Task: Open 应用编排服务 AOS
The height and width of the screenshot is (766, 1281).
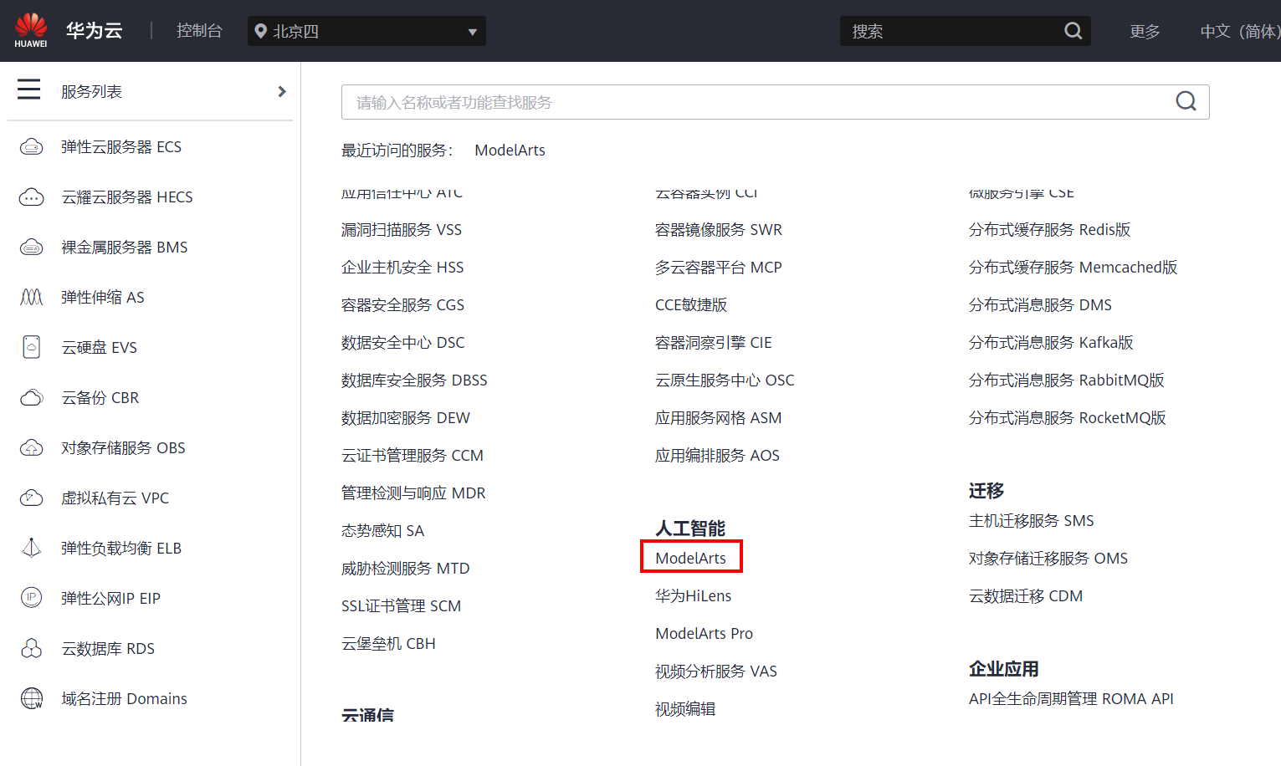Action: click(x=717, y=455)
